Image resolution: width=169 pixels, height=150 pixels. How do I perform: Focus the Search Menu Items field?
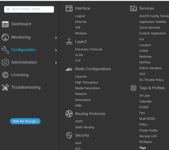pos(29,9)
